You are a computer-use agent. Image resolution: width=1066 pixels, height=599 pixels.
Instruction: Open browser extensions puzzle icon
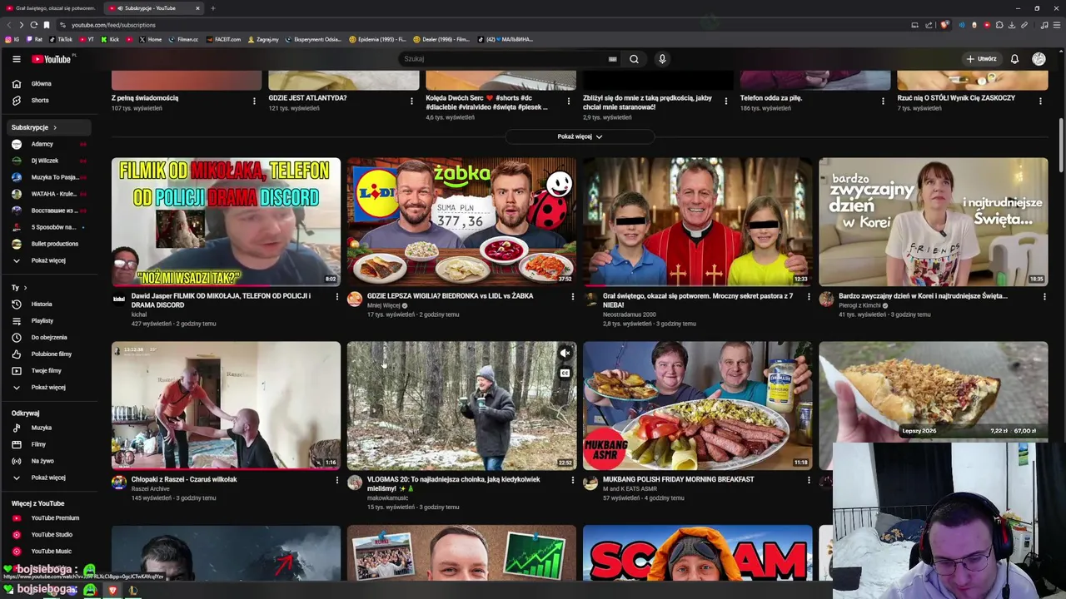click(999, 25)
